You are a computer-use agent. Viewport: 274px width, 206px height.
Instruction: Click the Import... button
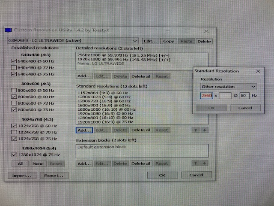(x=22, y=176)
